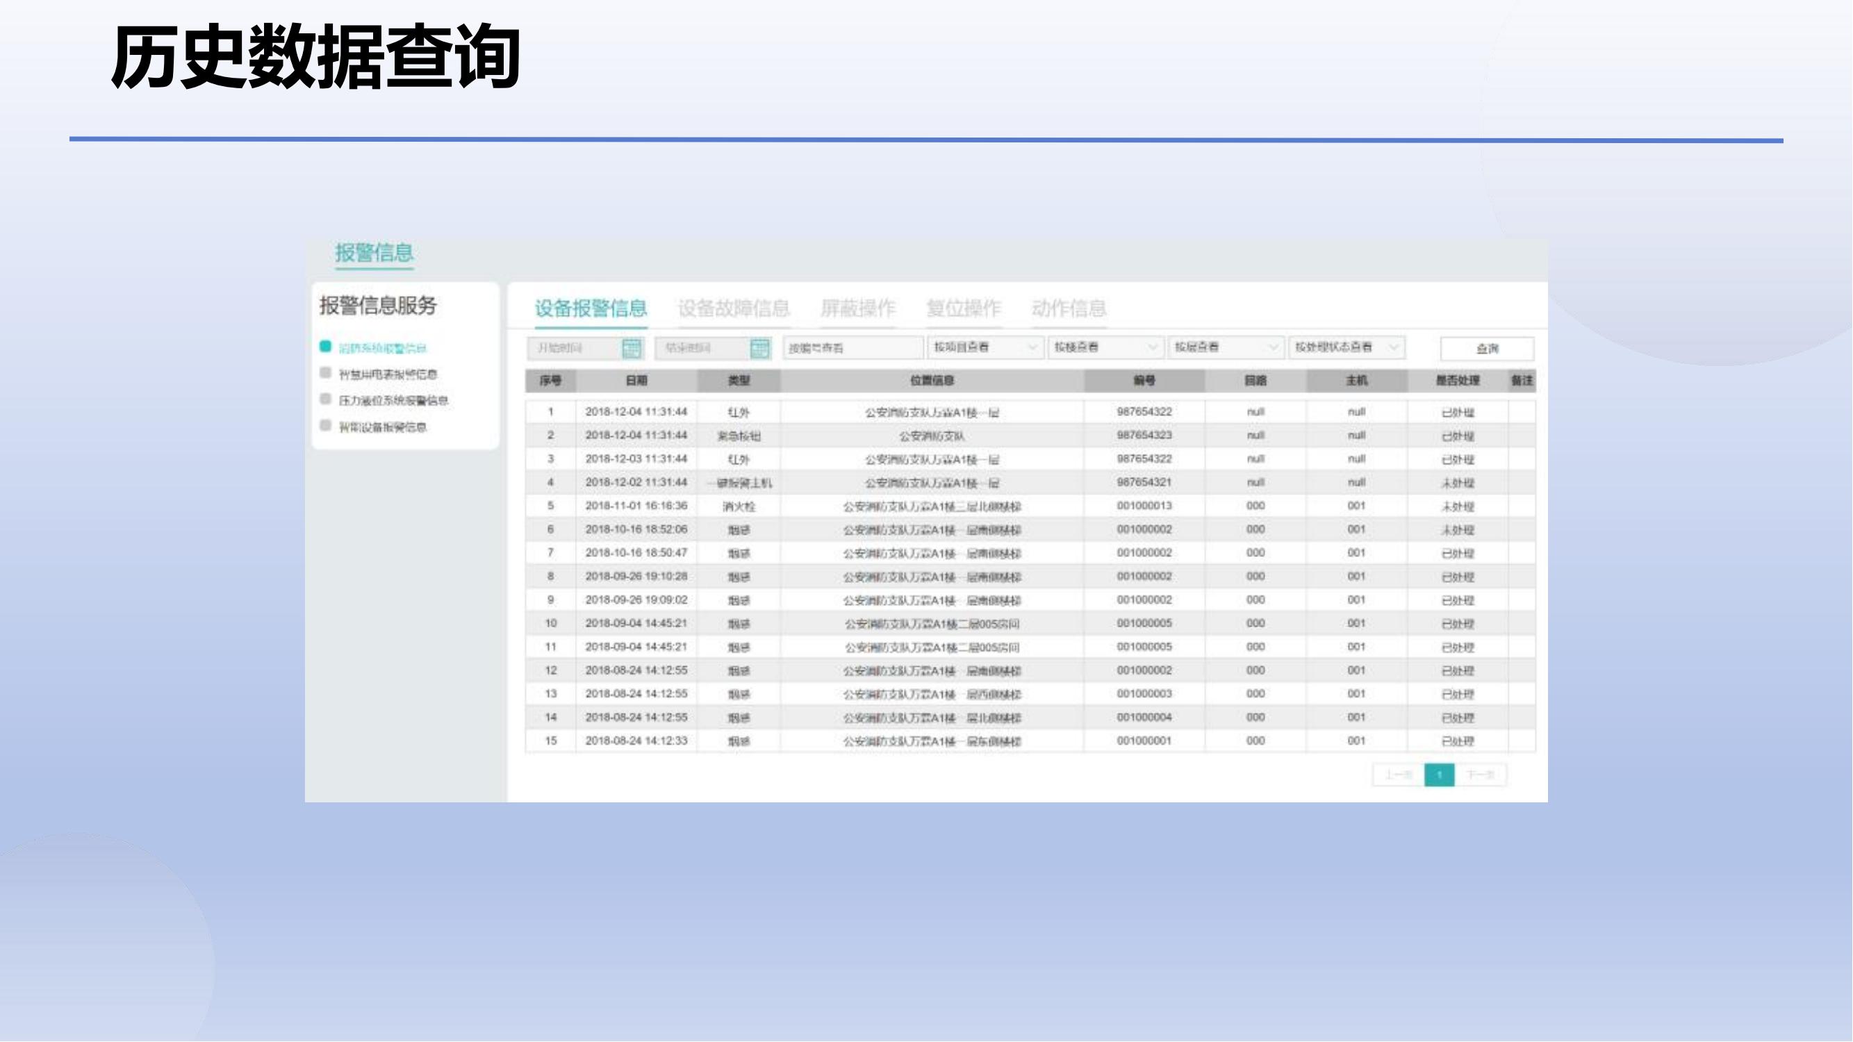This screenshot has width=1853, height=1042.
Task: Click number cell 001000003
Action: point(1144,694)
